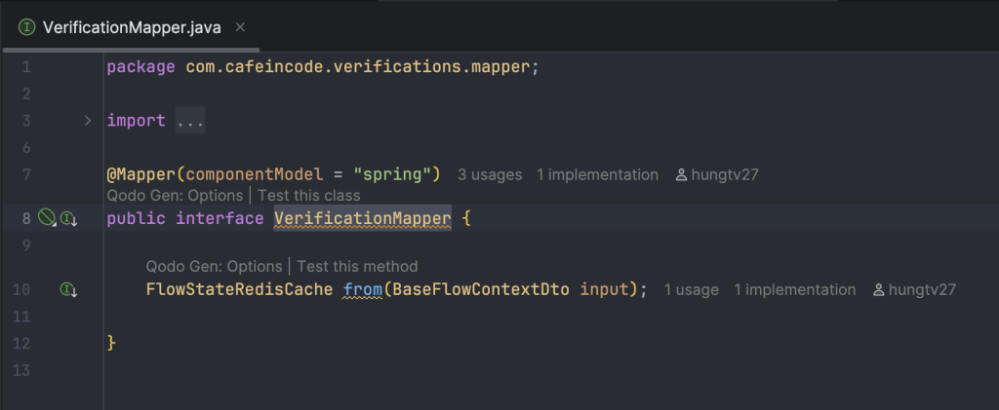Viewport: 999px width, 410px height.
Task: Expand the collapsed import ellipsis placeholder
Action: [x=190, y=120]
